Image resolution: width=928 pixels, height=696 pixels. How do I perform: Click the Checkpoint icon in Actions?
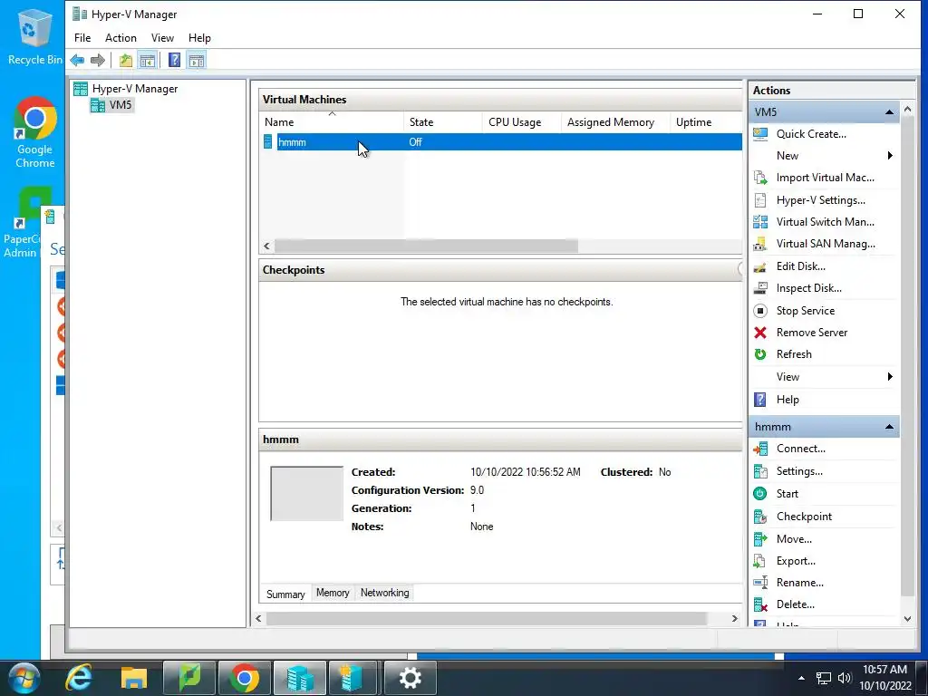pos(760,516)
